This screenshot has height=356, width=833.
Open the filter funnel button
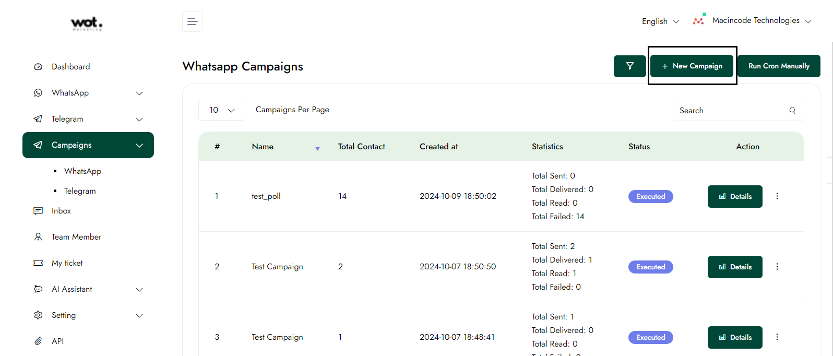click(629, 66)
